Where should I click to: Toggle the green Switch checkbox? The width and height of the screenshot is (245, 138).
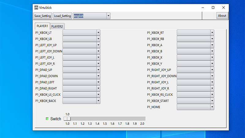point(47,119)
